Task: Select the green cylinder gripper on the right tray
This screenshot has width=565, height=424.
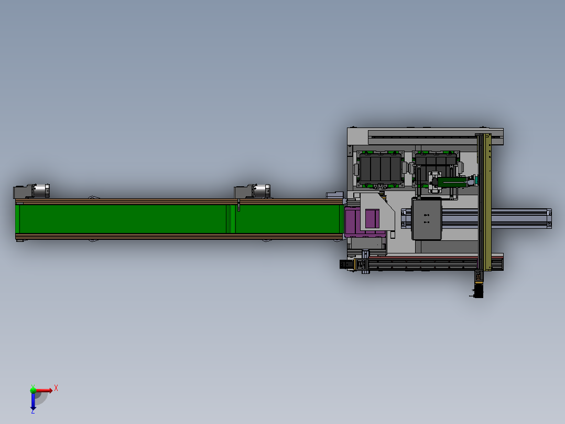Action: (452, 183)
